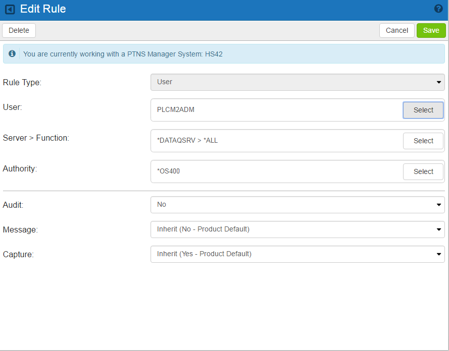Save the rule changes
This screenshot has width=449, height=351.
431,30
